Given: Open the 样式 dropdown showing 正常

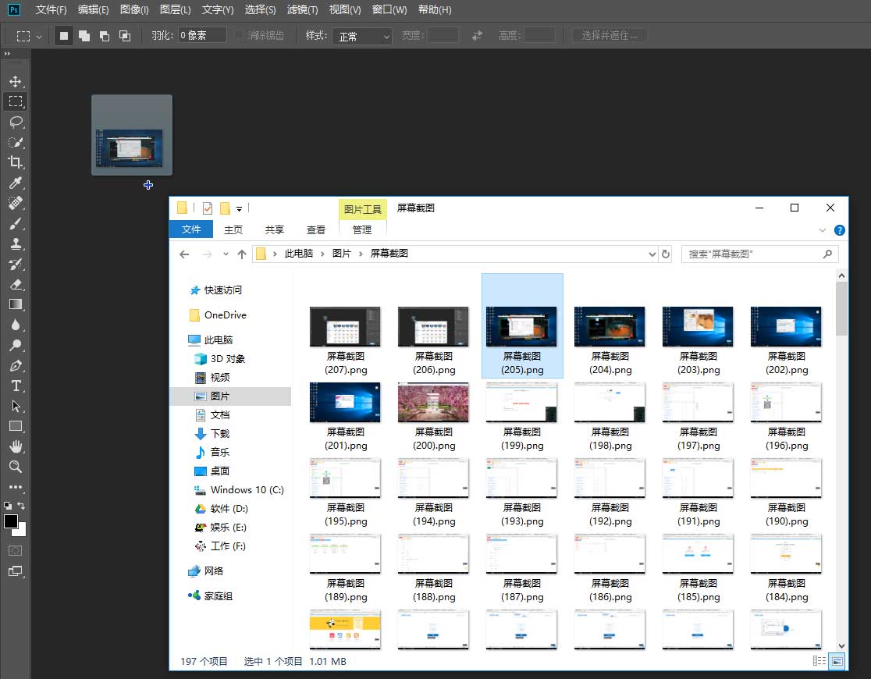Looking at the screenshot, I should pos(361,35).
